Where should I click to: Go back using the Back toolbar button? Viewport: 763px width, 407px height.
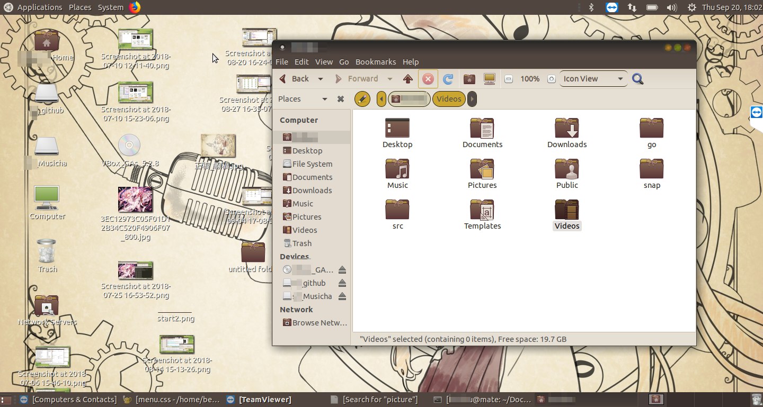[294, 79]
